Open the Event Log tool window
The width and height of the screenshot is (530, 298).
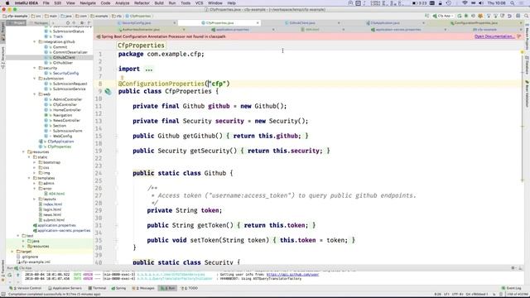pyautogui.click(x=512, y=288)
